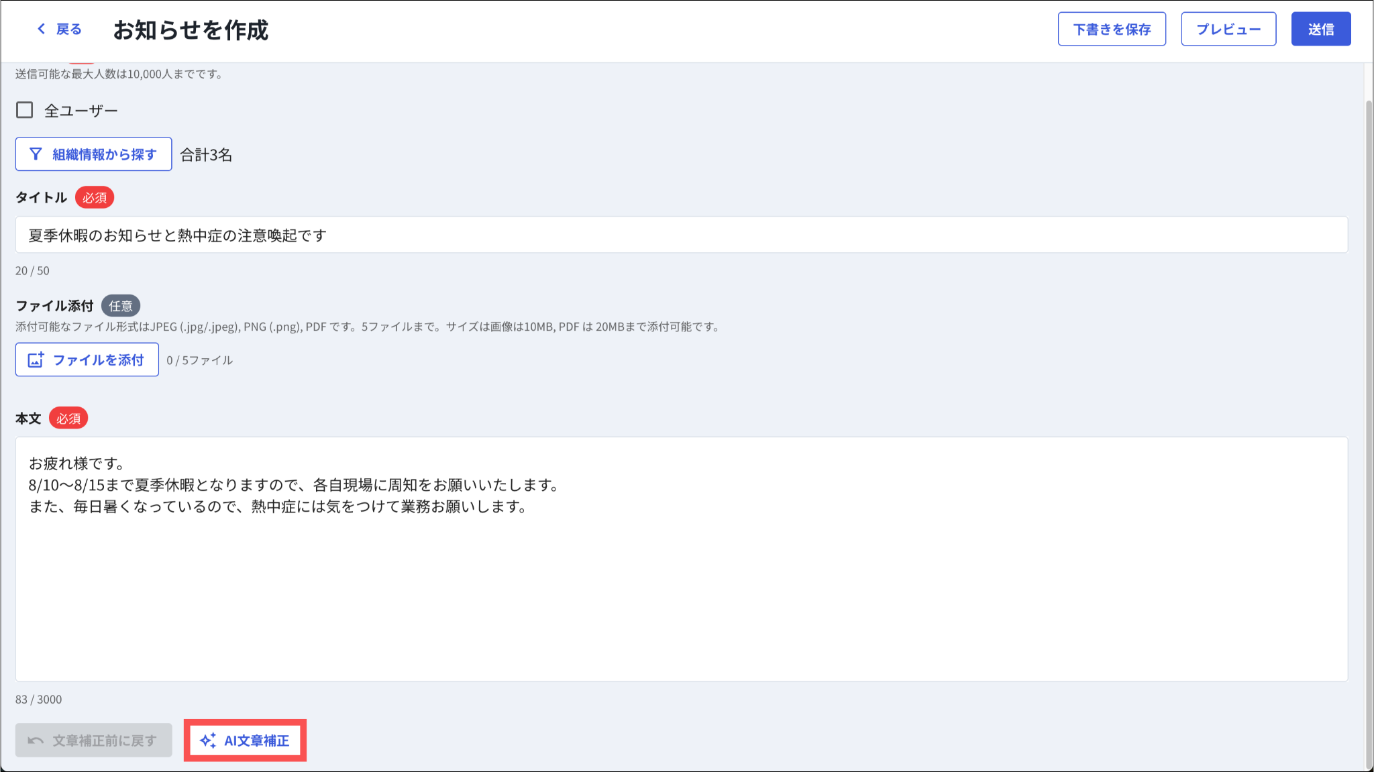
Task: Click the 任意 badge next to ファイル添付
Action: [121, 306]
